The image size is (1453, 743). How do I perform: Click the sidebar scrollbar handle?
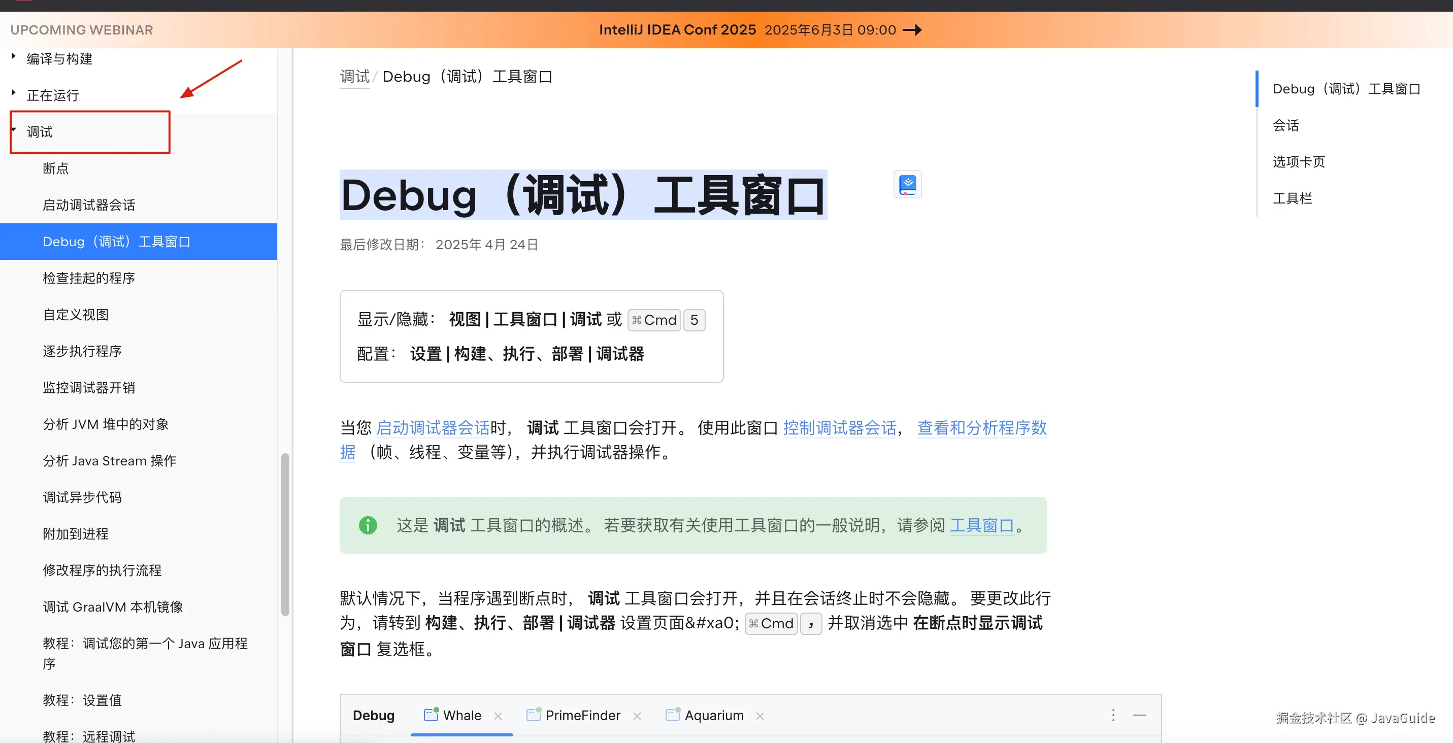[285, 530]
